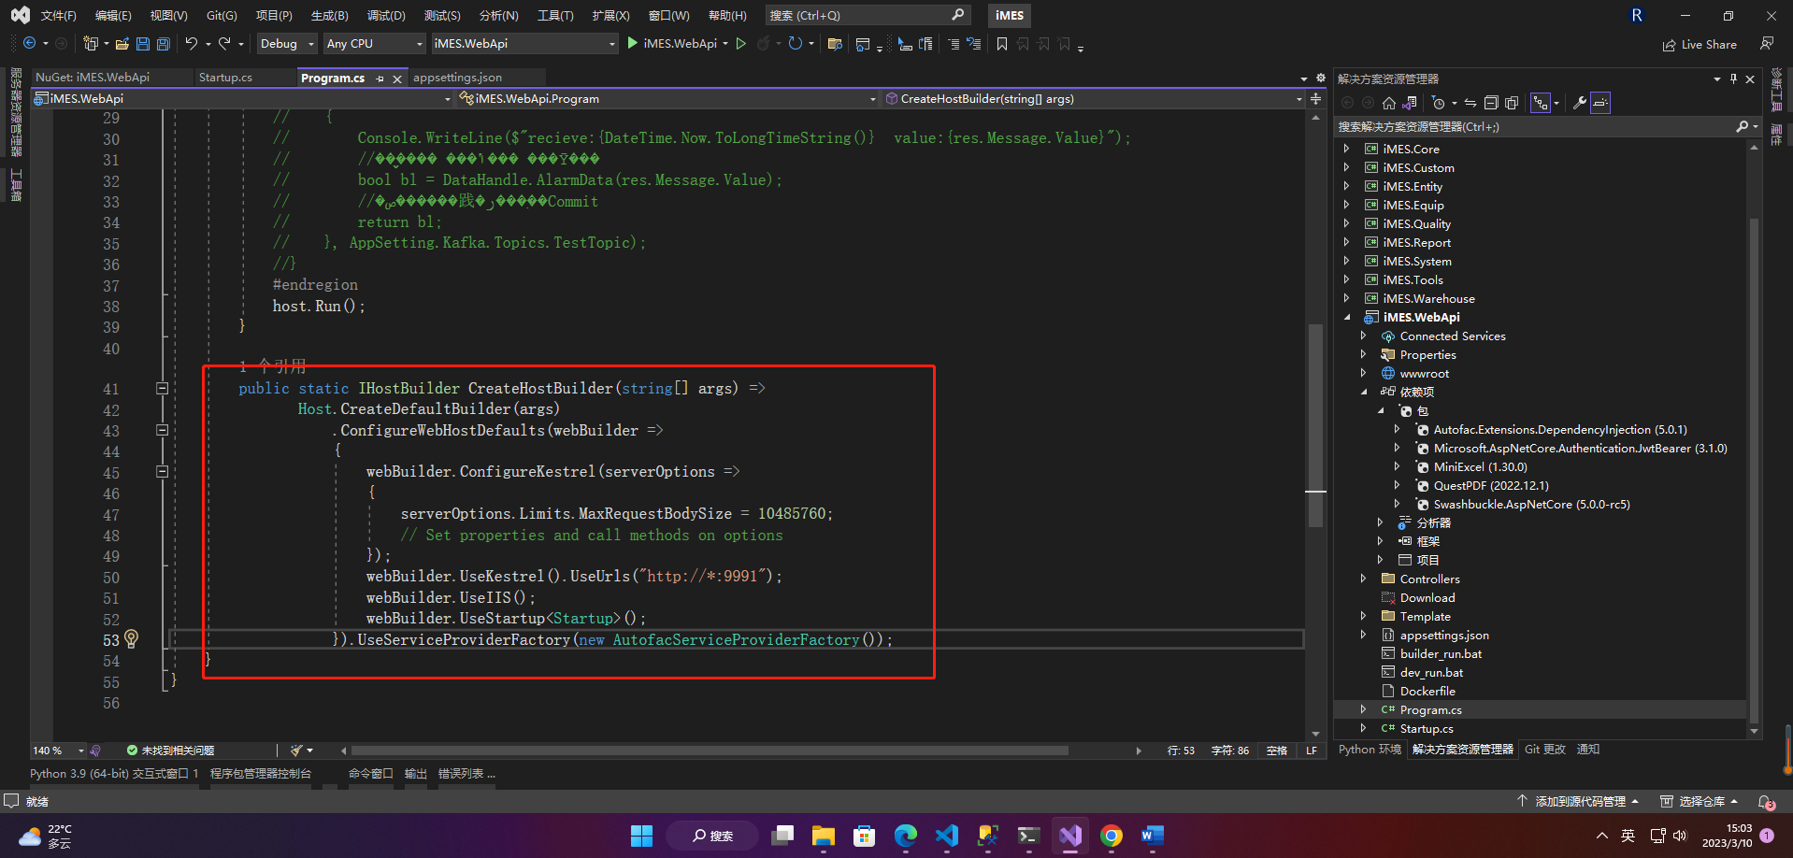This screenshot has width=1793, height=858.
Task: Open the Debug configuration dropdown
Action: (x=288, y=44)
